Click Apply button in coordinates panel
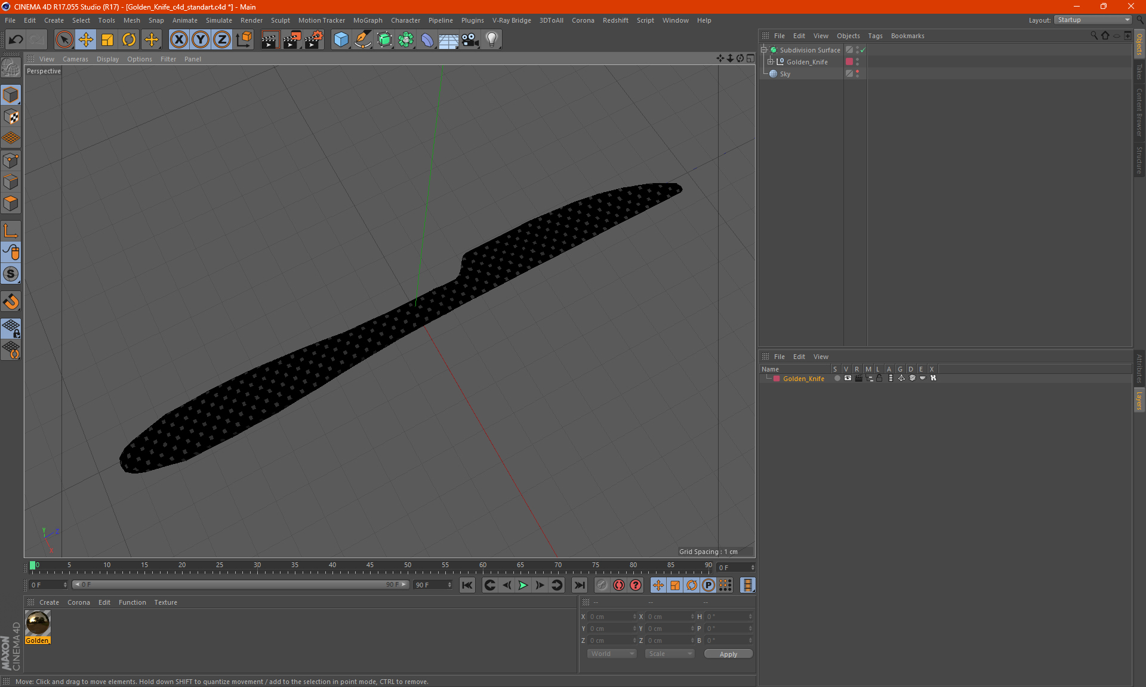The image size is (1146, 687). pyautogui.click(x=727, y=654)
